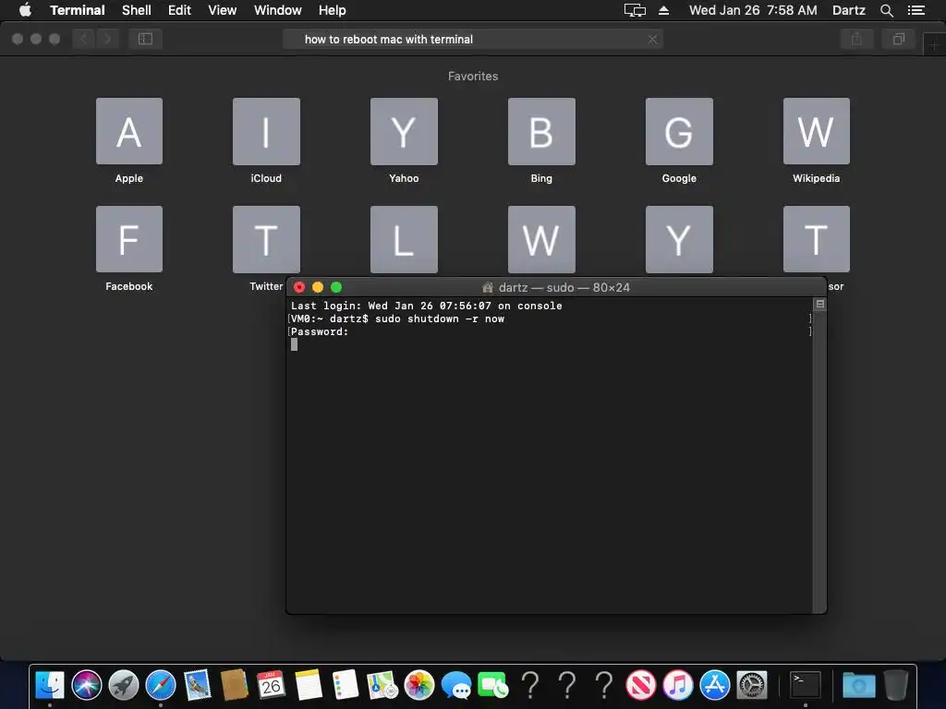Open Spotlight search magnifier in menu bar
Screen dimensions: 946x709
click(887, 10)
